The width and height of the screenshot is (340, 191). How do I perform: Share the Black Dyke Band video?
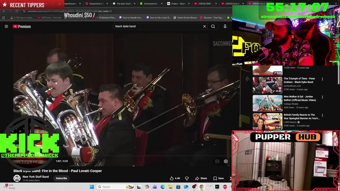pos(201,178)
